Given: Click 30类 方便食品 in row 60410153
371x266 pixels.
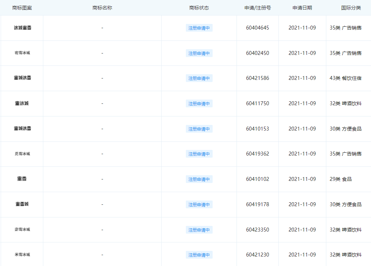Looking at the screenshot, I should click(x=345, y=129).
